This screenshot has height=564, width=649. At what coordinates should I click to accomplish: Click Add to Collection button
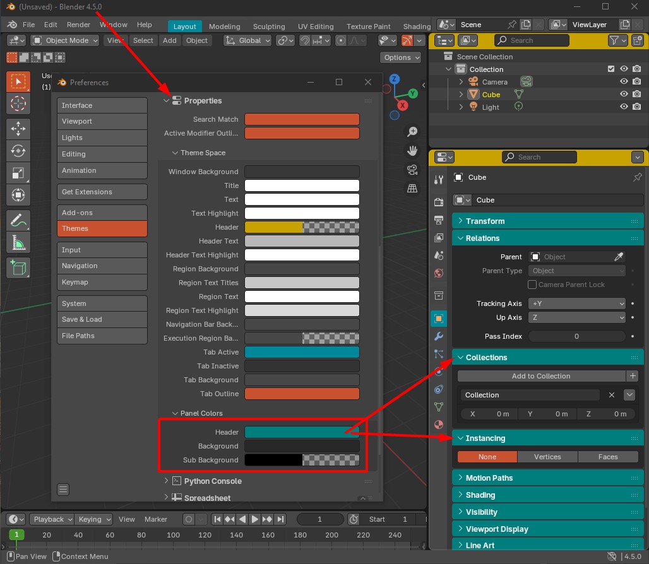(x=541, y=376)
